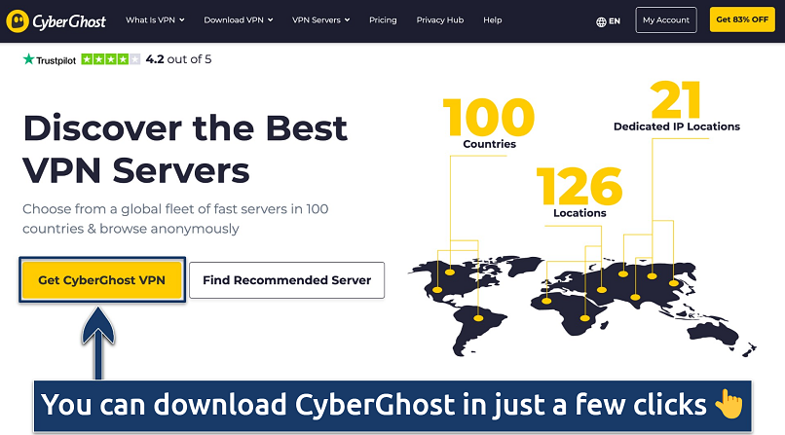Click the 21 Dedicated IP Locations statistic
Viewport: 785px width, 435px height.
[676, 107]
